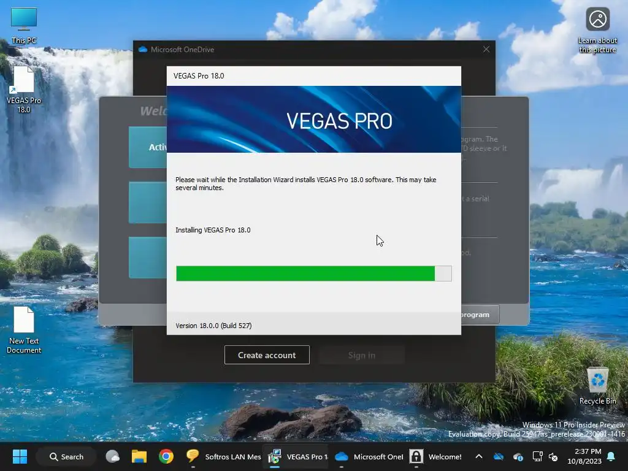
Task: Click the partly hidden program button in Welcome window
Action: click(x=480, y=315)
